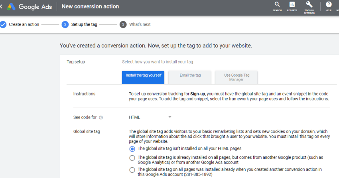Click the 'New conversion action' title
The height and width of the screenshot is (178, 339).
point(90,6)
